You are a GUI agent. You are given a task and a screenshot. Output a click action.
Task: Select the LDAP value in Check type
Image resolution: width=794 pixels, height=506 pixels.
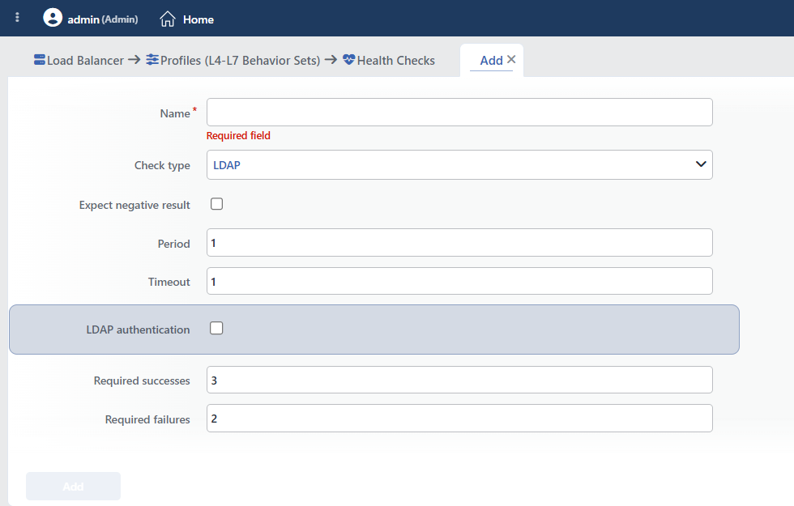point(226,165)
